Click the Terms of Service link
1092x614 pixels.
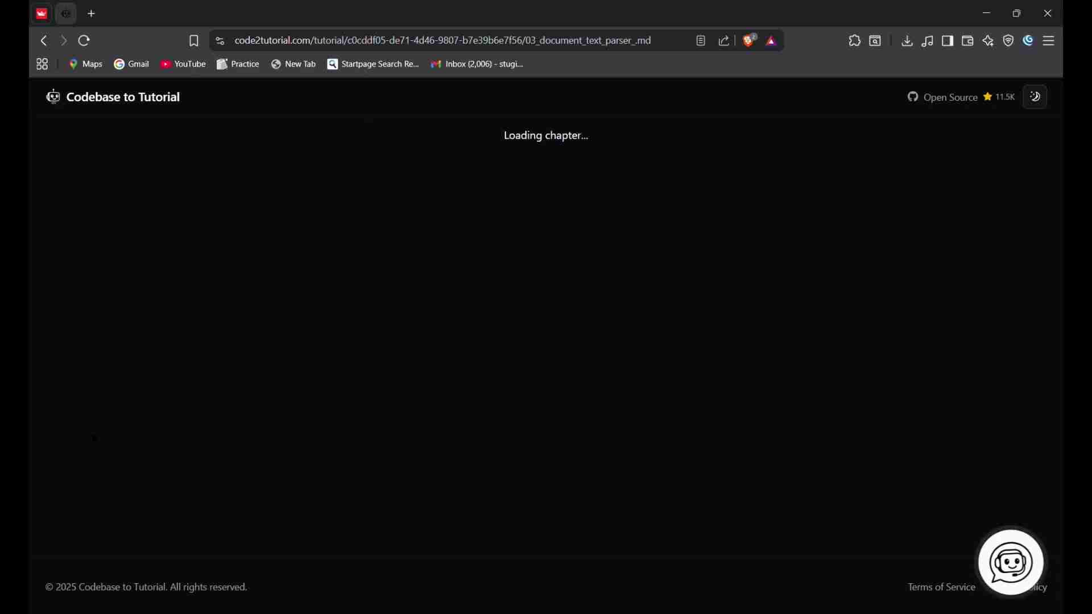click(942, 588)
